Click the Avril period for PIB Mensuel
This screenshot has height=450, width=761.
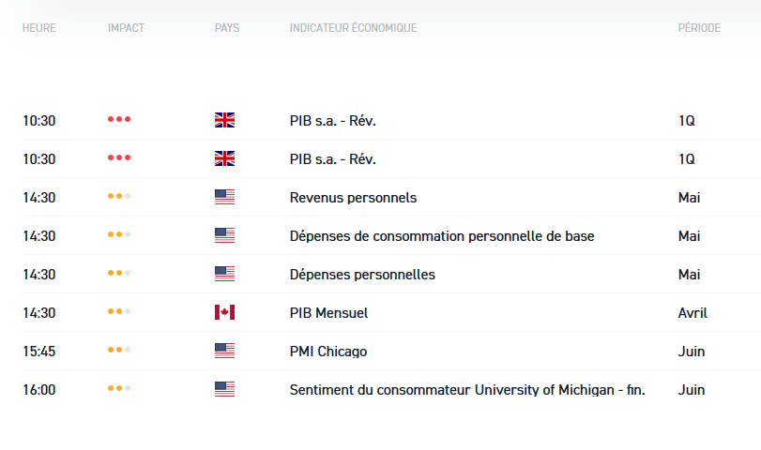[x=693, y=313]
